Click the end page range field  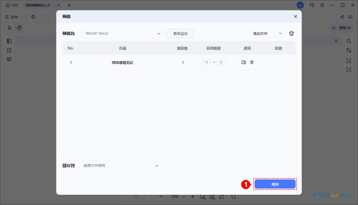click(x=221, y=62)
